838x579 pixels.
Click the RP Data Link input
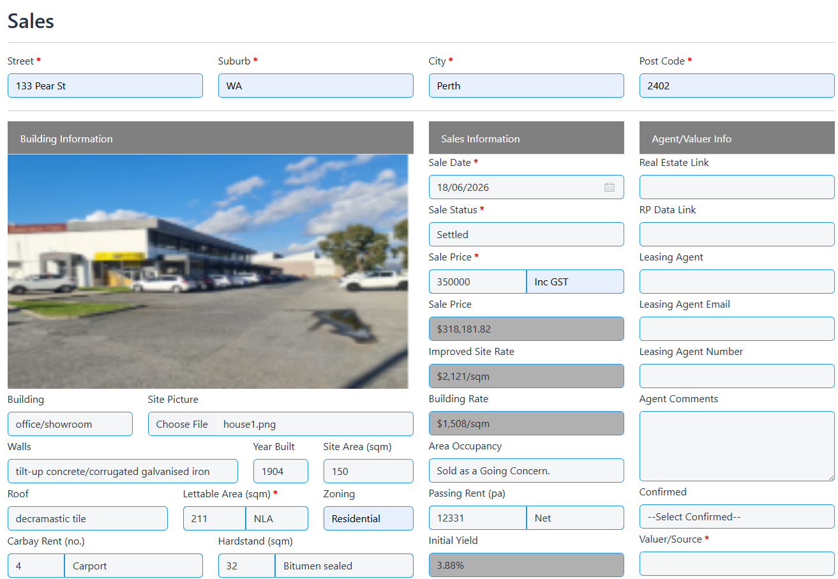(737, 234)
